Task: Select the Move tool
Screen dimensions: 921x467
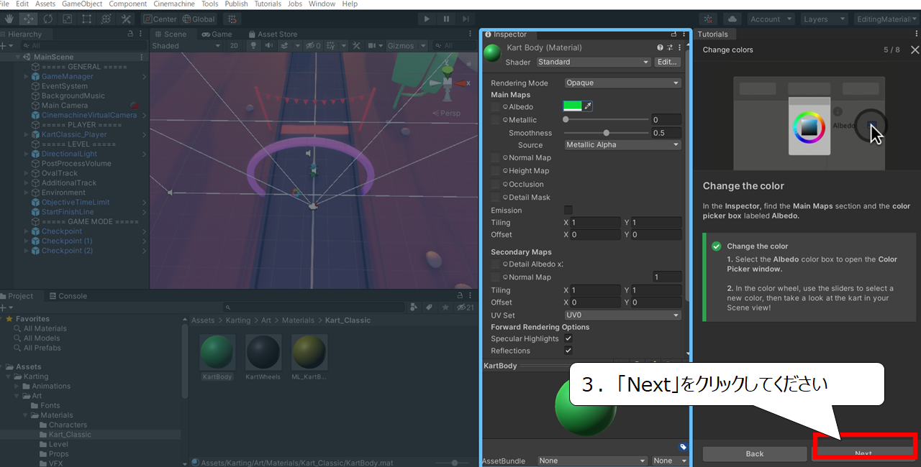Action: pyautogui.click(x=28, y=19)
